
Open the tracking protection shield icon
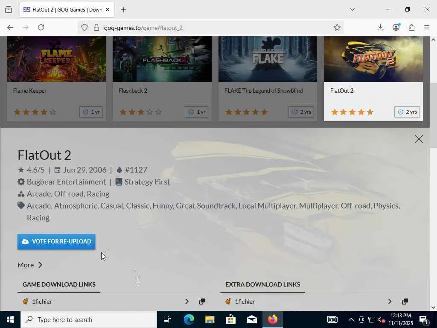[84, 28]
